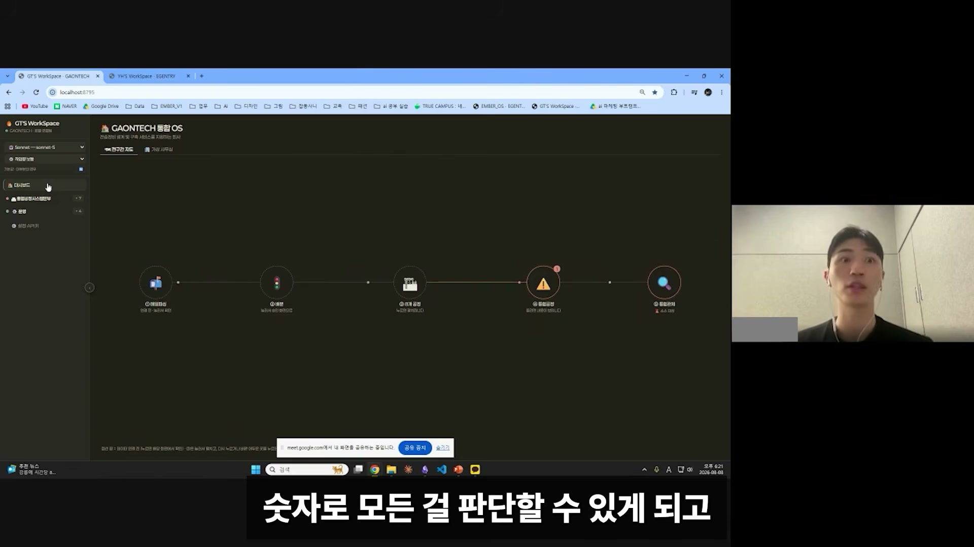974x547 pixels.
Task: Open the tab search chevron in Chrome
Action: coord(7,76)
